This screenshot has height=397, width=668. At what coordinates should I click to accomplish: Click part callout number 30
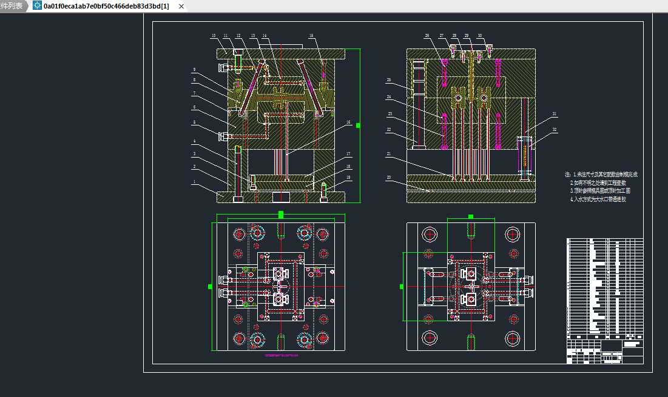pos(480,36)
